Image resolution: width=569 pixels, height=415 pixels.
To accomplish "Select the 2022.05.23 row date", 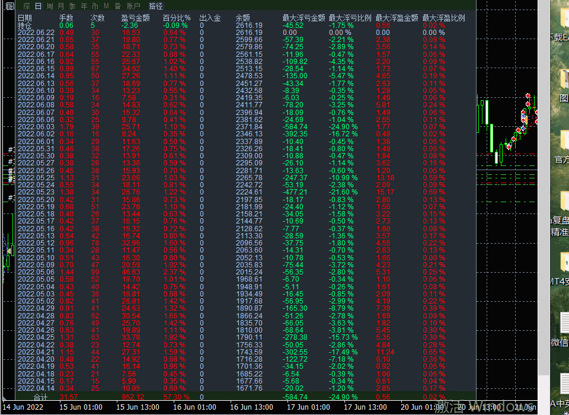I will point(36,192).
